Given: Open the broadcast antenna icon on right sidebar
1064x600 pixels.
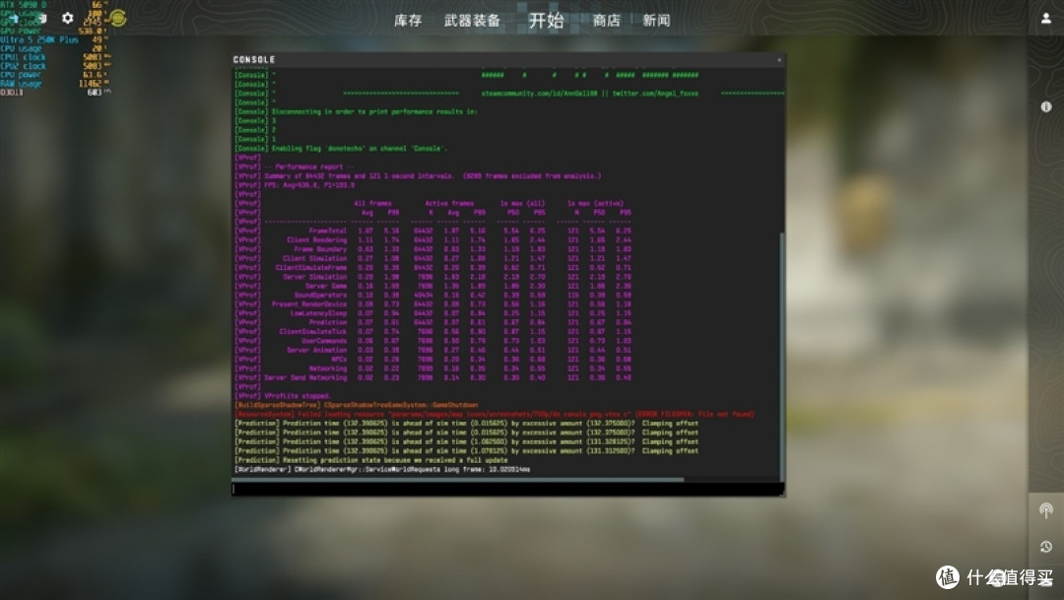Looking at the screenshot, I should (1045, 510).
